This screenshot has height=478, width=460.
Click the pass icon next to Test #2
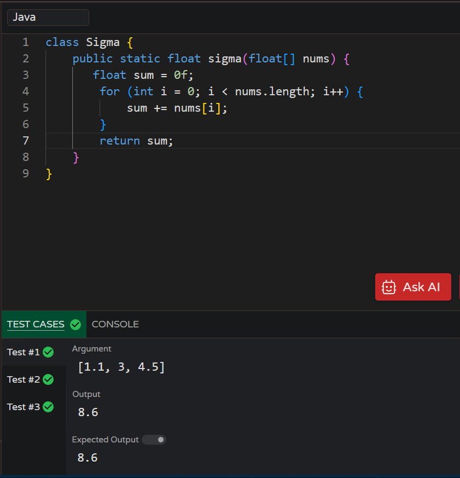[48, 379]
